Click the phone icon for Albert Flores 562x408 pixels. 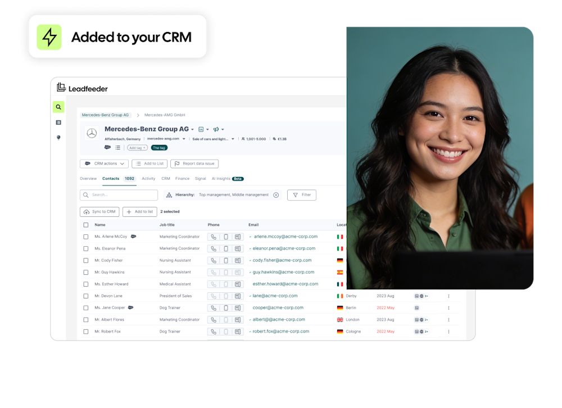214,319
